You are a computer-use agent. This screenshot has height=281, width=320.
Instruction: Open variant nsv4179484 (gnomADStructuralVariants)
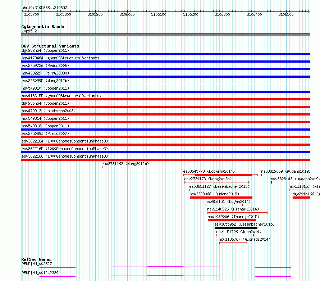[x=61, y=58]
